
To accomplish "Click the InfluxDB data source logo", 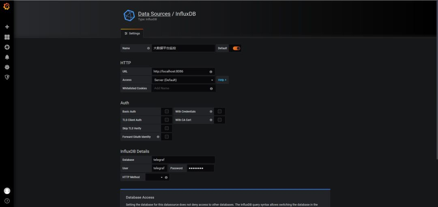I will (129, 16).
